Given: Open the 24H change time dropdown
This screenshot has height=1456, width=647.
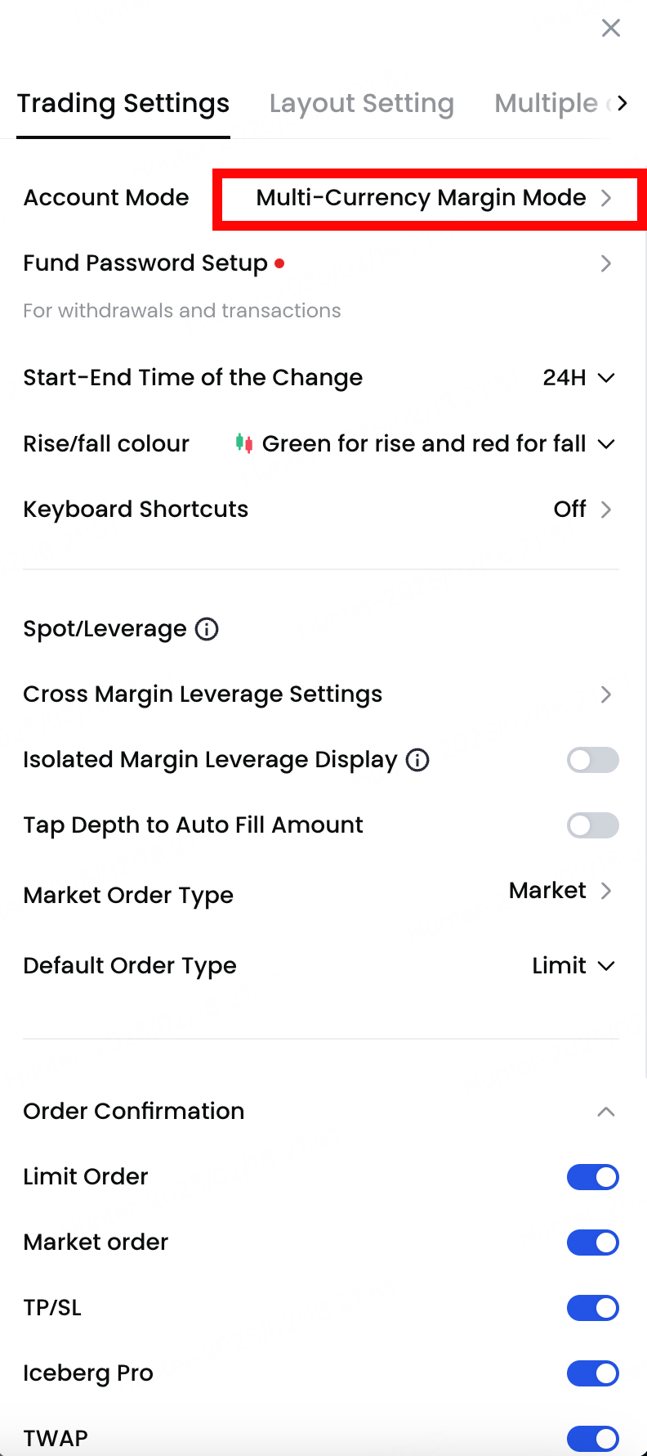Looking at the screenshot, I should [578, 378].
